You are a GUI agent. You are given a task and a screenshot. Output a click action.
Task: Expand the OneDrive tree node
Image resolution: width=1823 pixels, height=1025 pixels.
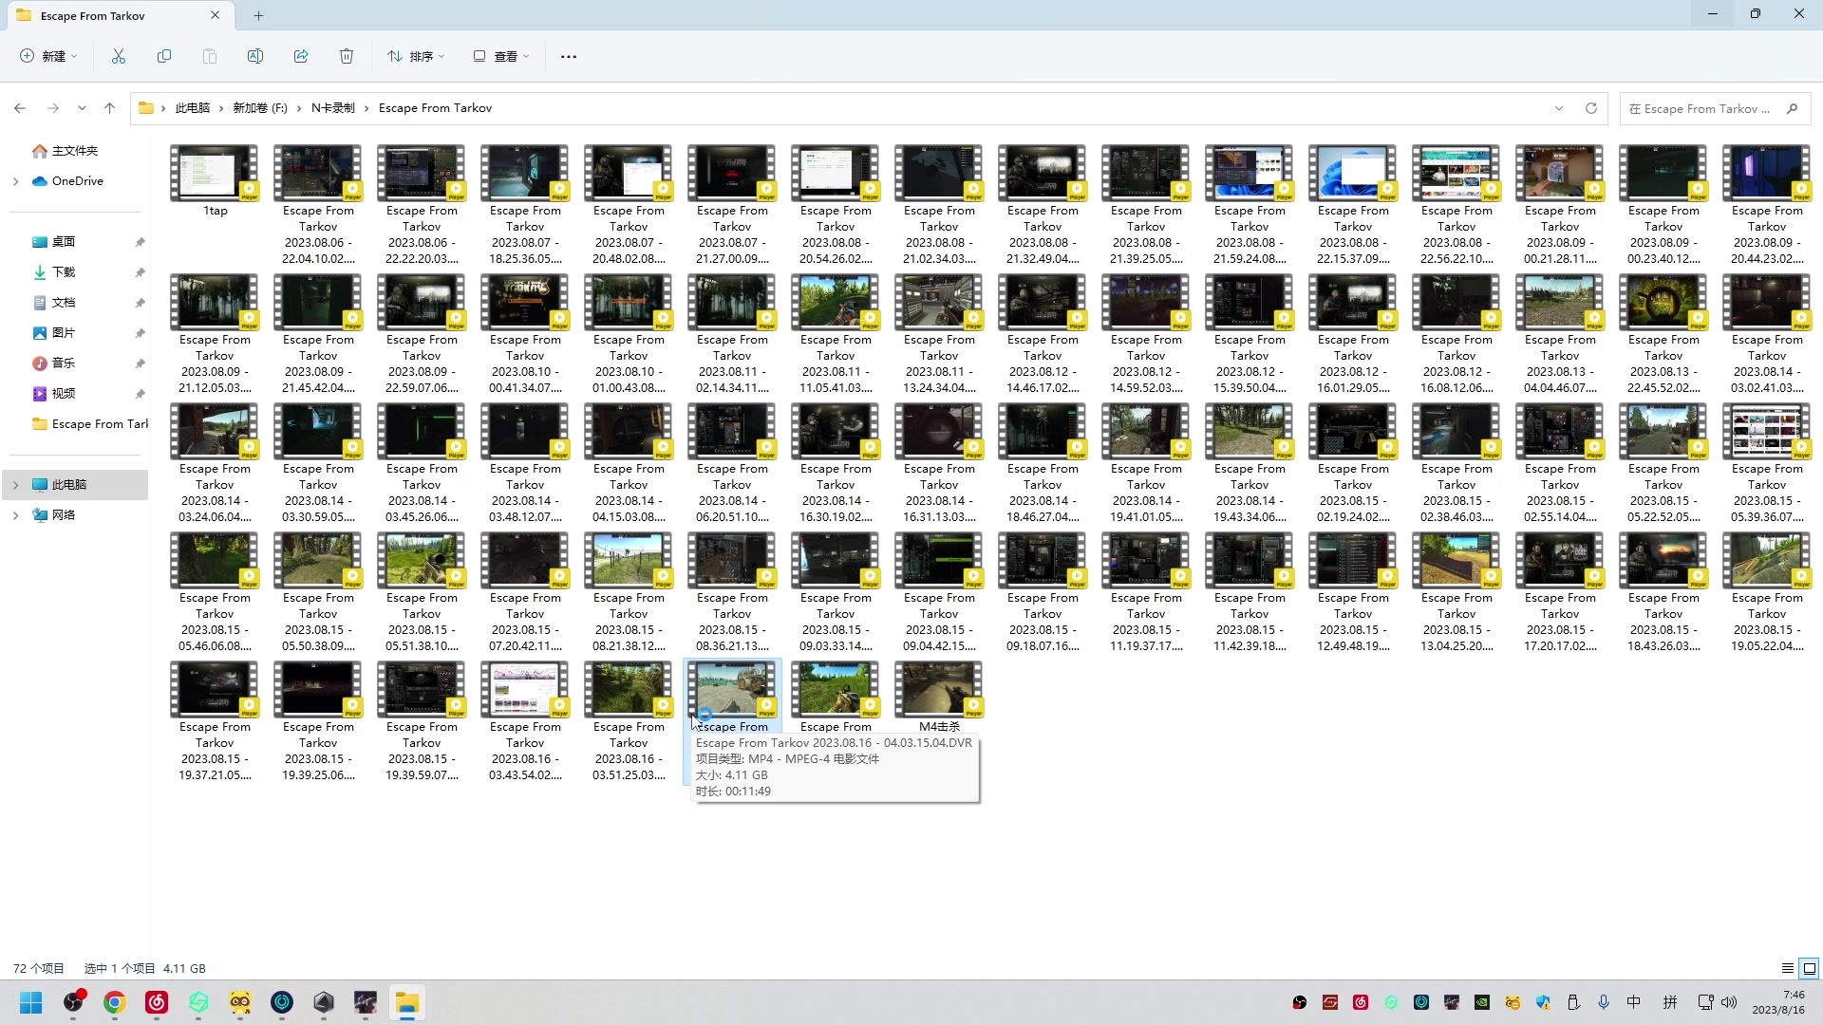click(x=15, y=181)
